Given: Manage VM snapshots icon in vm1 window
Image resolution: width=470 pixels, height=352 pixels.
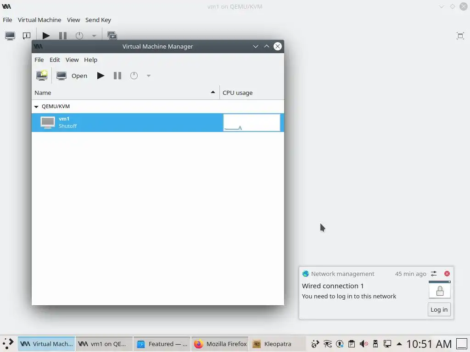Looking at the screenshot, I should tap(112, 36).
